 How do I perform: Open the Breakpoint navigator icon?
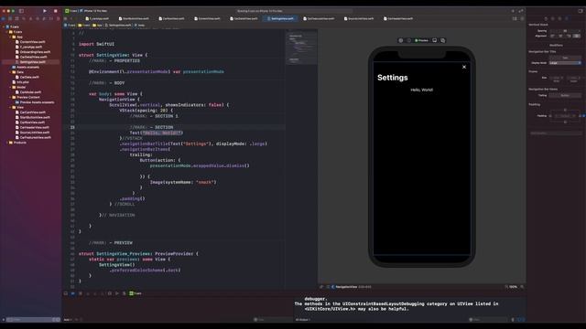pyautogui.click(x=51, y=18)
